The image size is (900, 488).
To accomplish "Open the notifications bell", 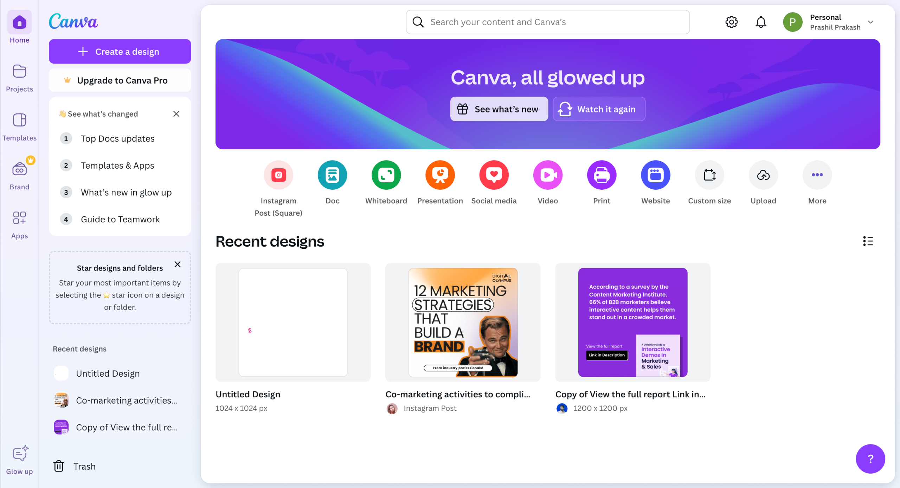I will click(761, 22).
